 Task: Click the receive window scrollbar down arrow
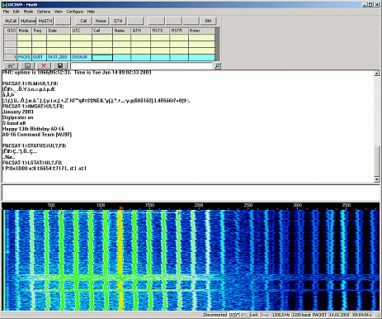click(x=377, y=179)
